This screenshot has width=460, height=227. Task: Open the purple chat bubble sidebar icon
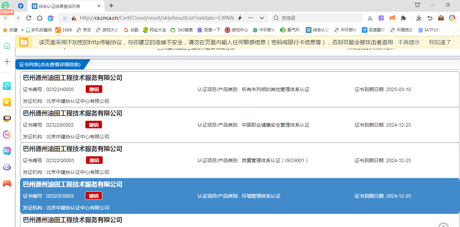[7, 167]
